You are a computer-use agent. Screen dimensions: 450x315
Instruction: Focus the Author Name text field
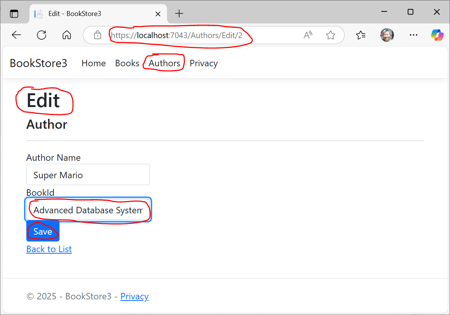88,174
